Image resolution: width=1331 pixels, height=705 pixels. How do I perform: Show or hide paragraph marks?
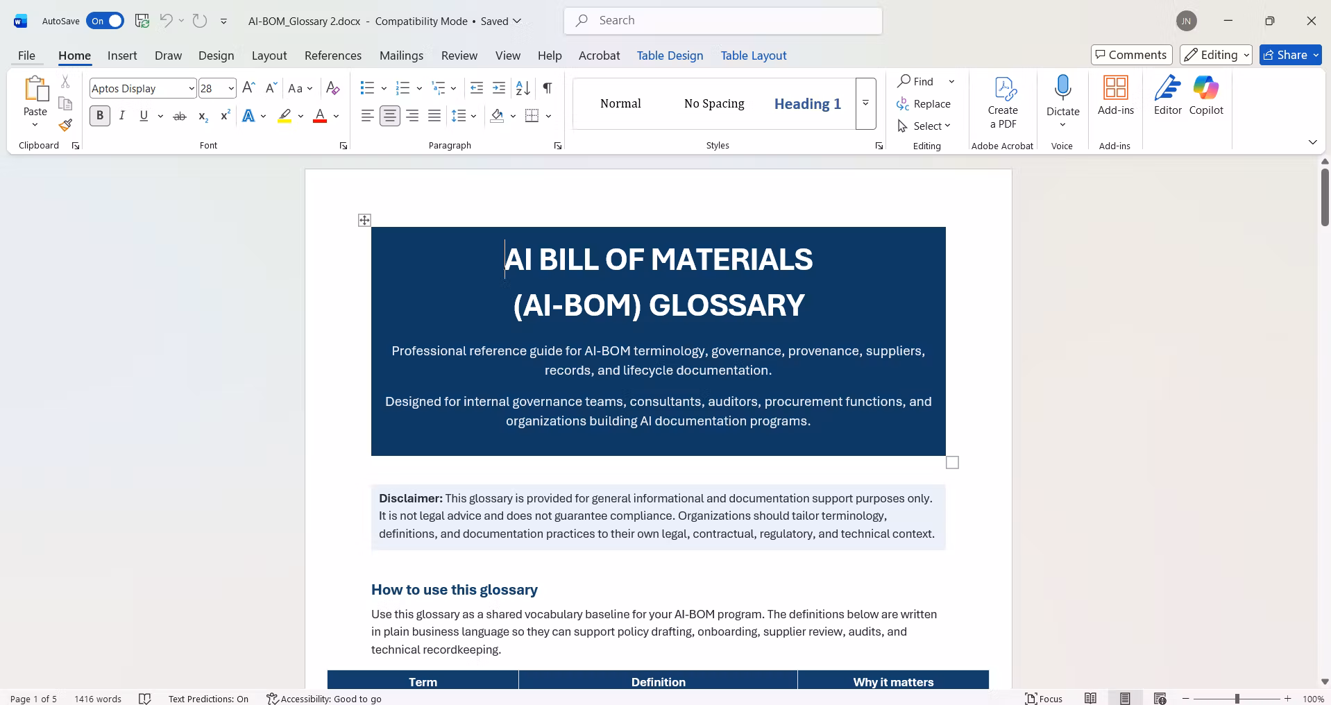pos(548,88)
